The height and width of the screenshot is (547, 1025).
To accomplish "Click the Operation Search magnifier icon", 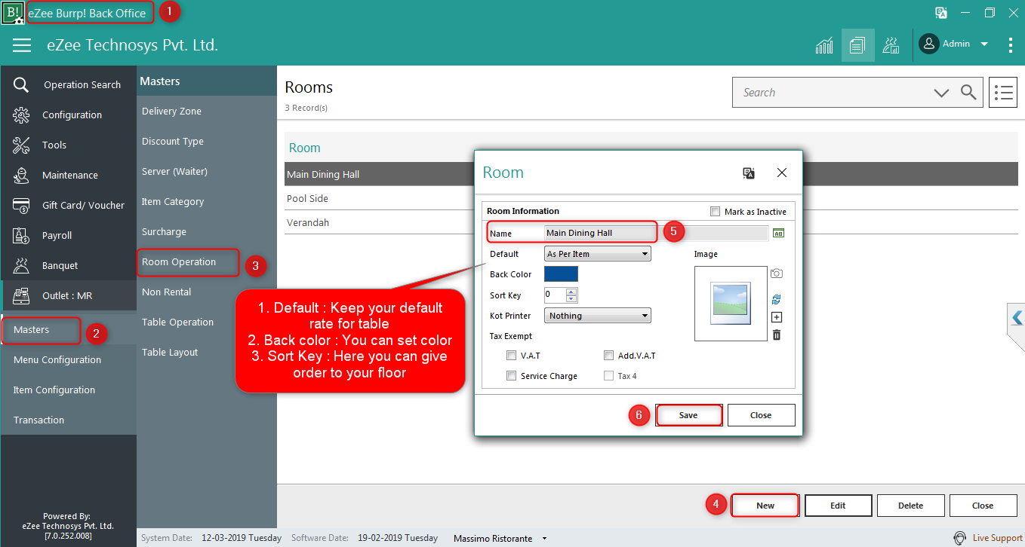I will click(21, 84).
